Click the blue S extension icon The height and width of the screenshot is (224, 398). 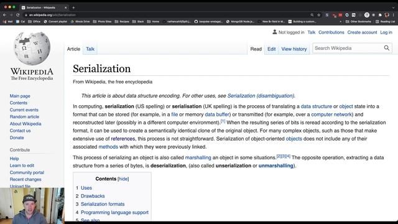pyautogui.click(x=327, y=15)
